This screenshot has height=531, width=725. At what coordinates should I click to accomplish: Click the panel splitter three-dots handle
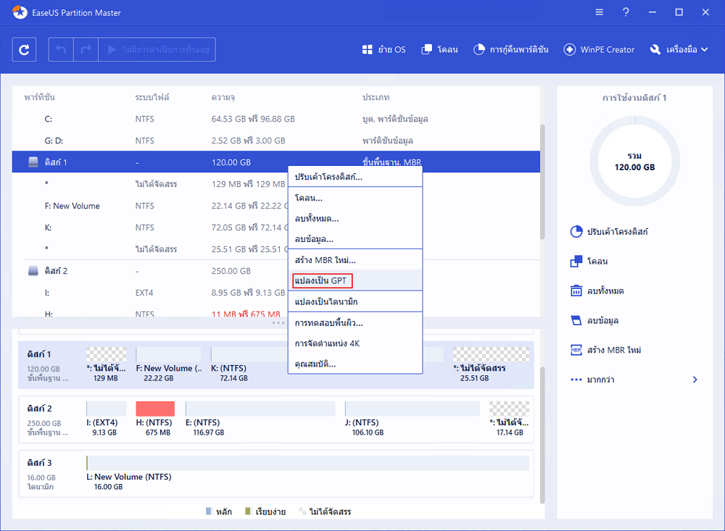click(x=278, y=322)
